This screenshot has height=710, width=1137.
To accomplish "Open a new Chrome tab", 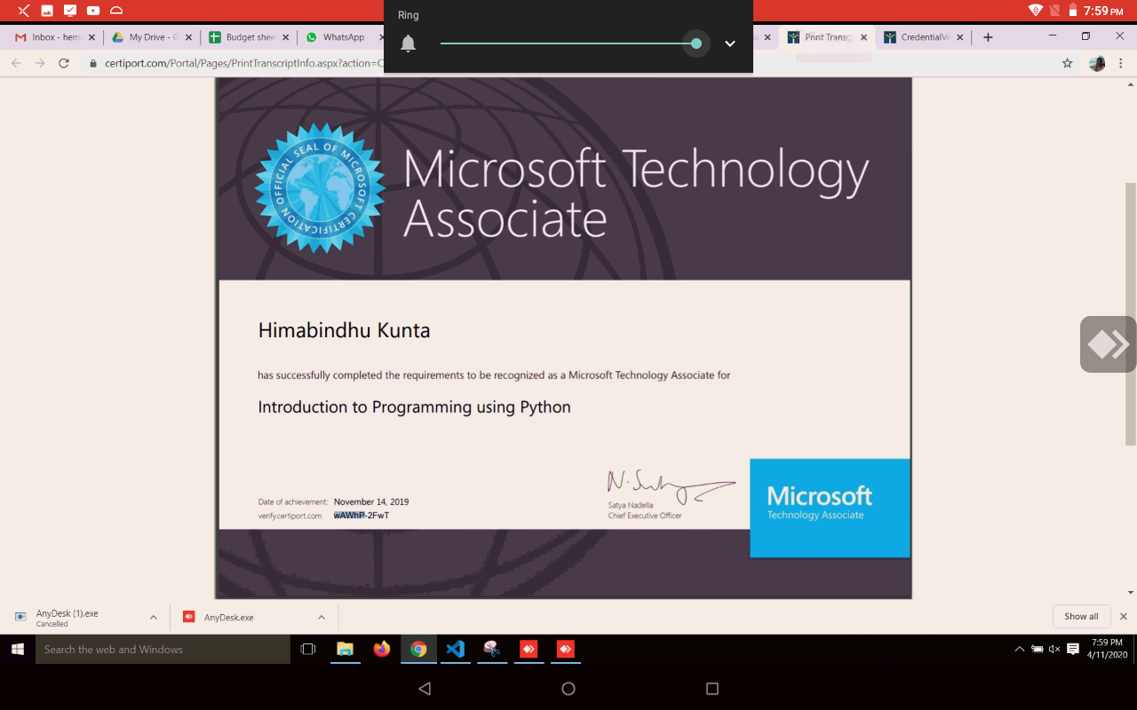I will click(x=988, y=37).
